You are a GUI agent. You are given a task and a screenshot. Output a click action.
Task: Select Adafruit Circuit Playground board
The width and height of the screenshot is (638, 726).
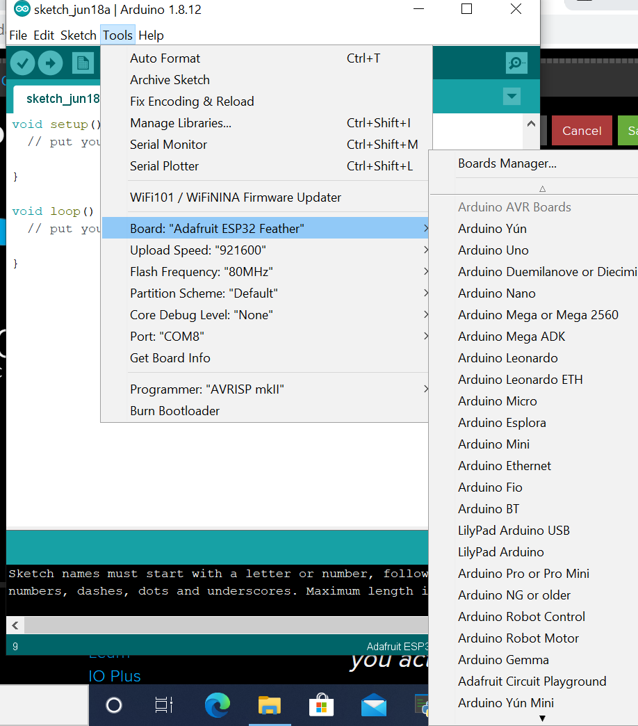click(532, 681)
